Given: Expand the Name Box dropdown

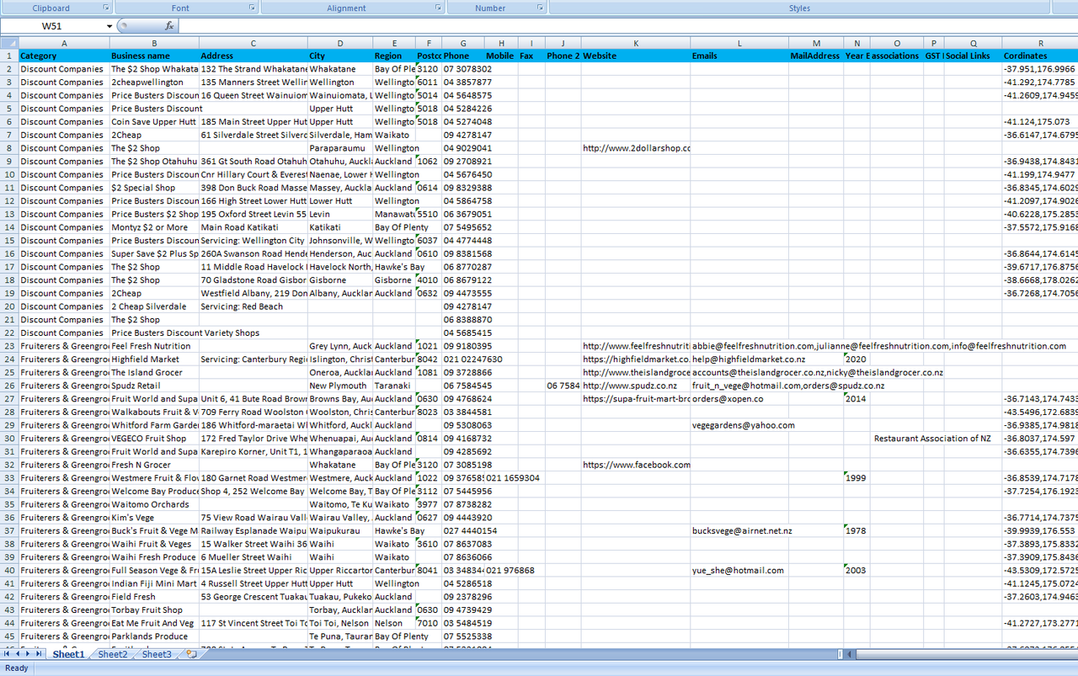Looking at the screenshot, I should [x=109, y=26].
